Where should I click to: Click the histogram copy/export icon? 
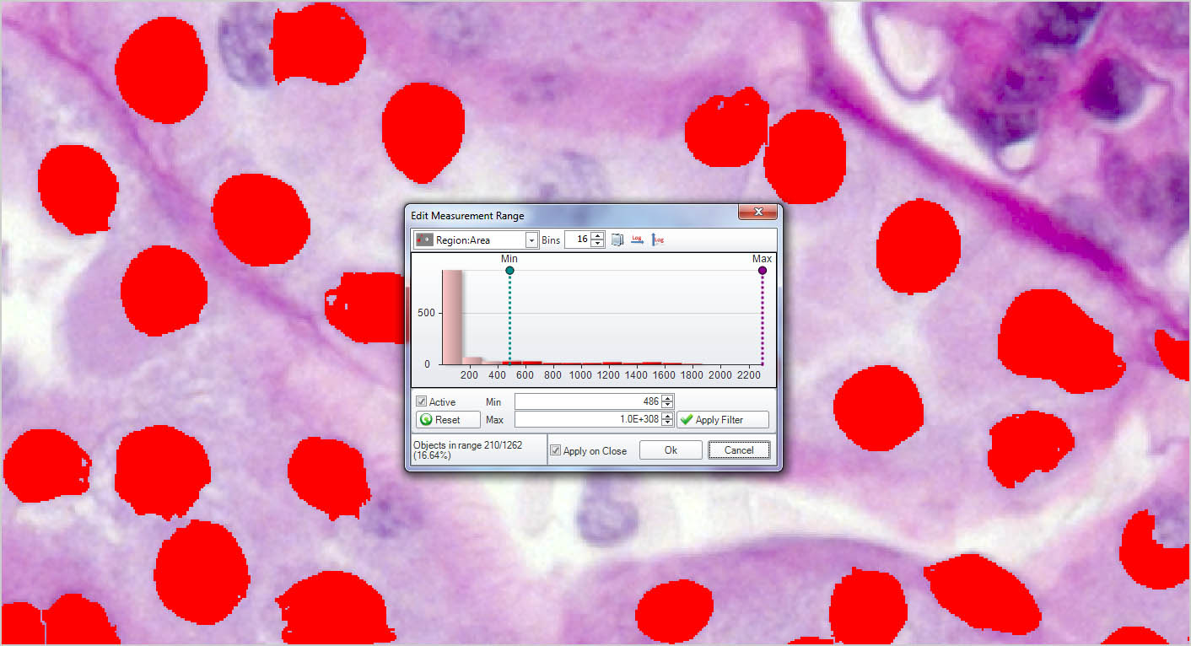(x=617, y=240)
